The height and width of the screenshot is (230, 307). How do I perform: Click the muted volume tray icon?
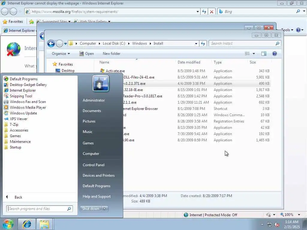[277, 225]
